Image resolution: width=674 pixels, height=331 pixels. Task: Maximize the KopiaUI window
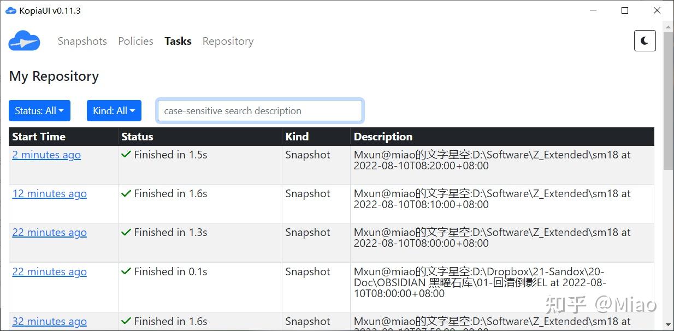tap(625, 10)
